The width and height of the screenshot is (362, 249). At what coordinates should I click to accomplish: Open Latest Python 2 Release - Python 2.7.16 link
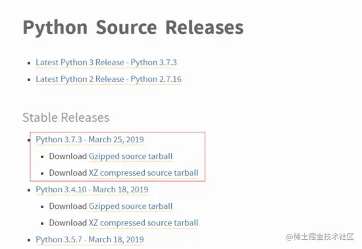tap(109, 79)
